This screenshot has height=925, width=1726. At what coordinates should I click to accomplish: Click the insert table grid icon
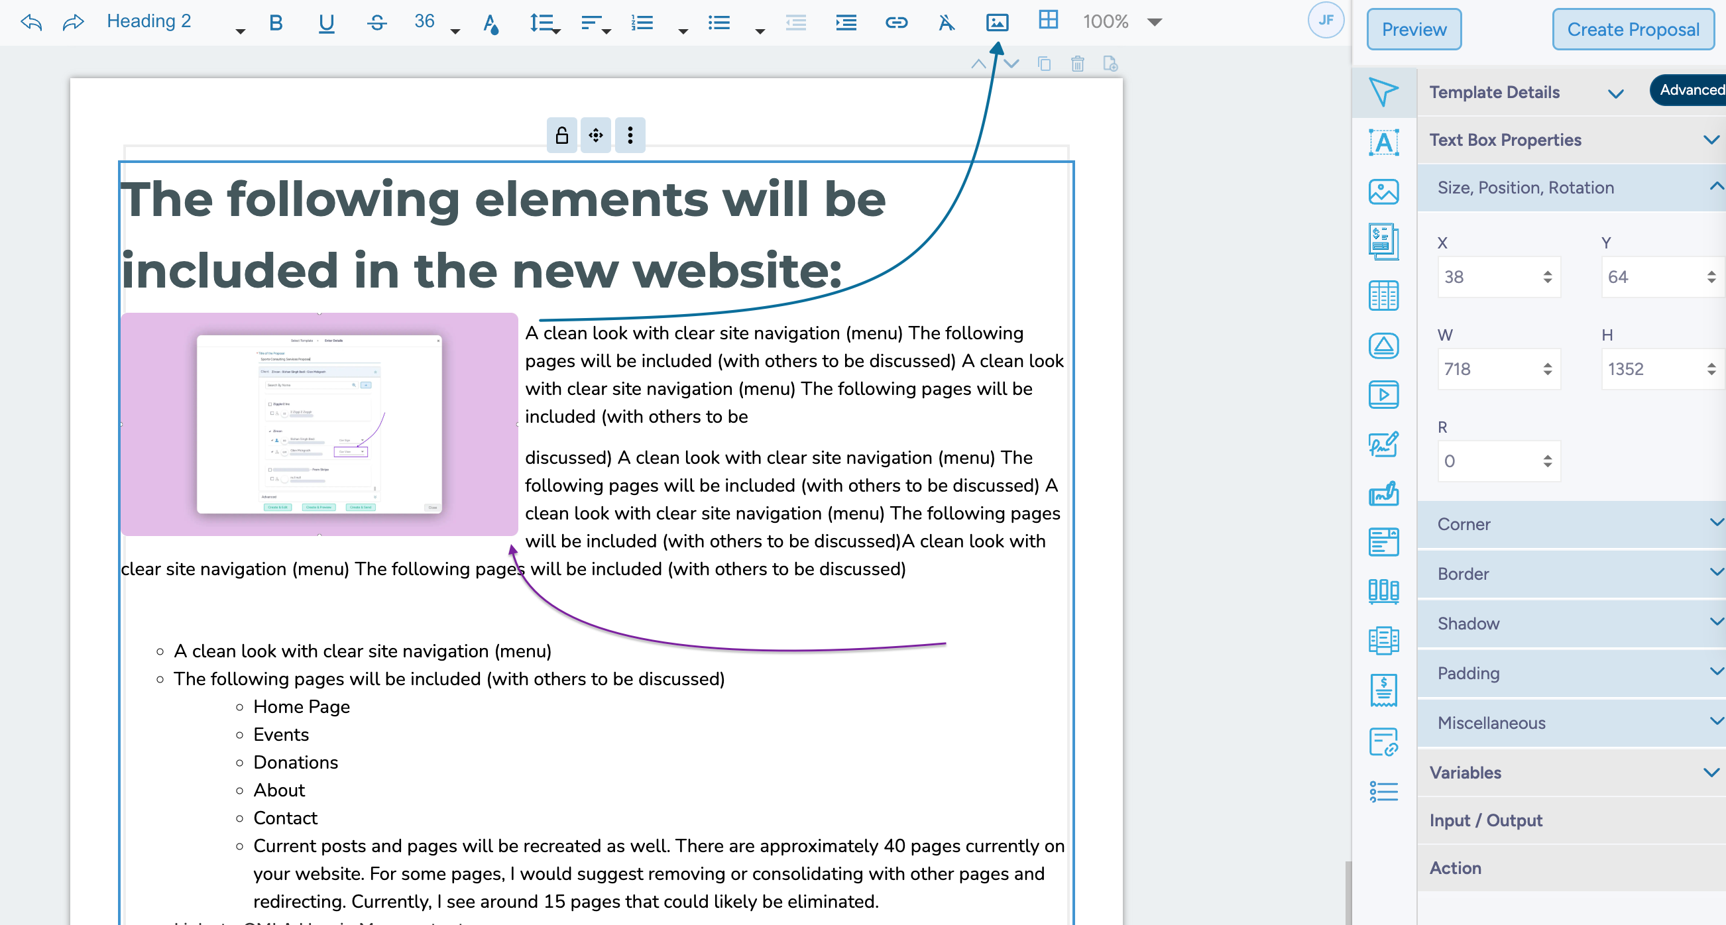(x=1047, y=20)
